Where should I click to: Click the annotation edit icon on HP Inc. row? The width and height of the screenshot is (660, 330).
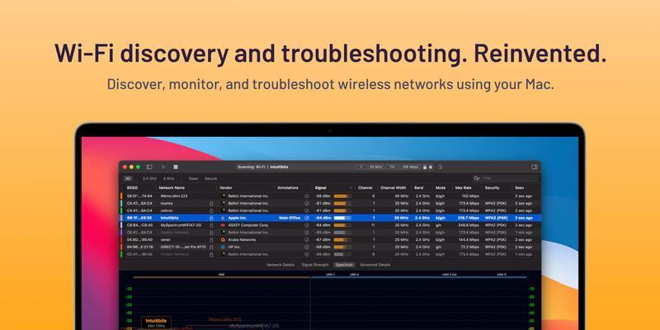point(306,247)
